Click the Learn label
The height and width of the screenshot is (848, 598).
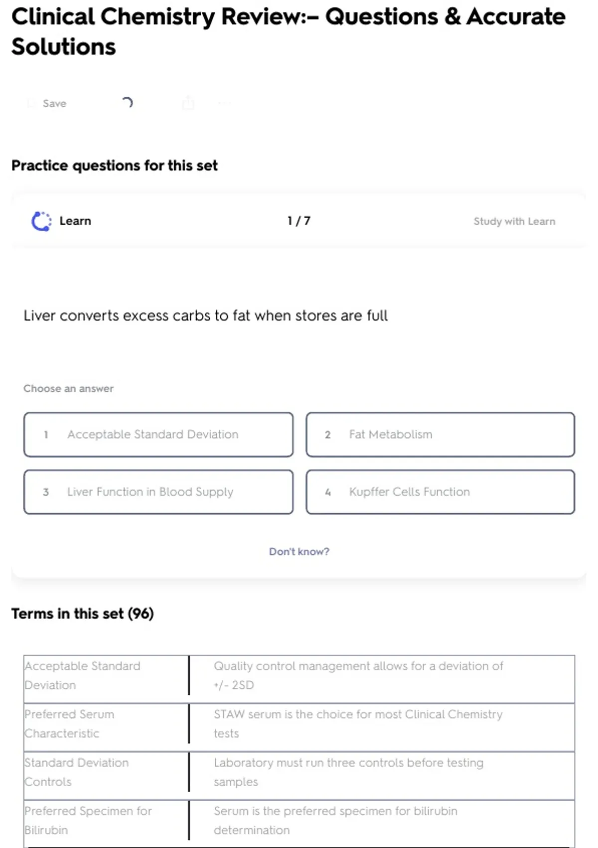[75, 221]
